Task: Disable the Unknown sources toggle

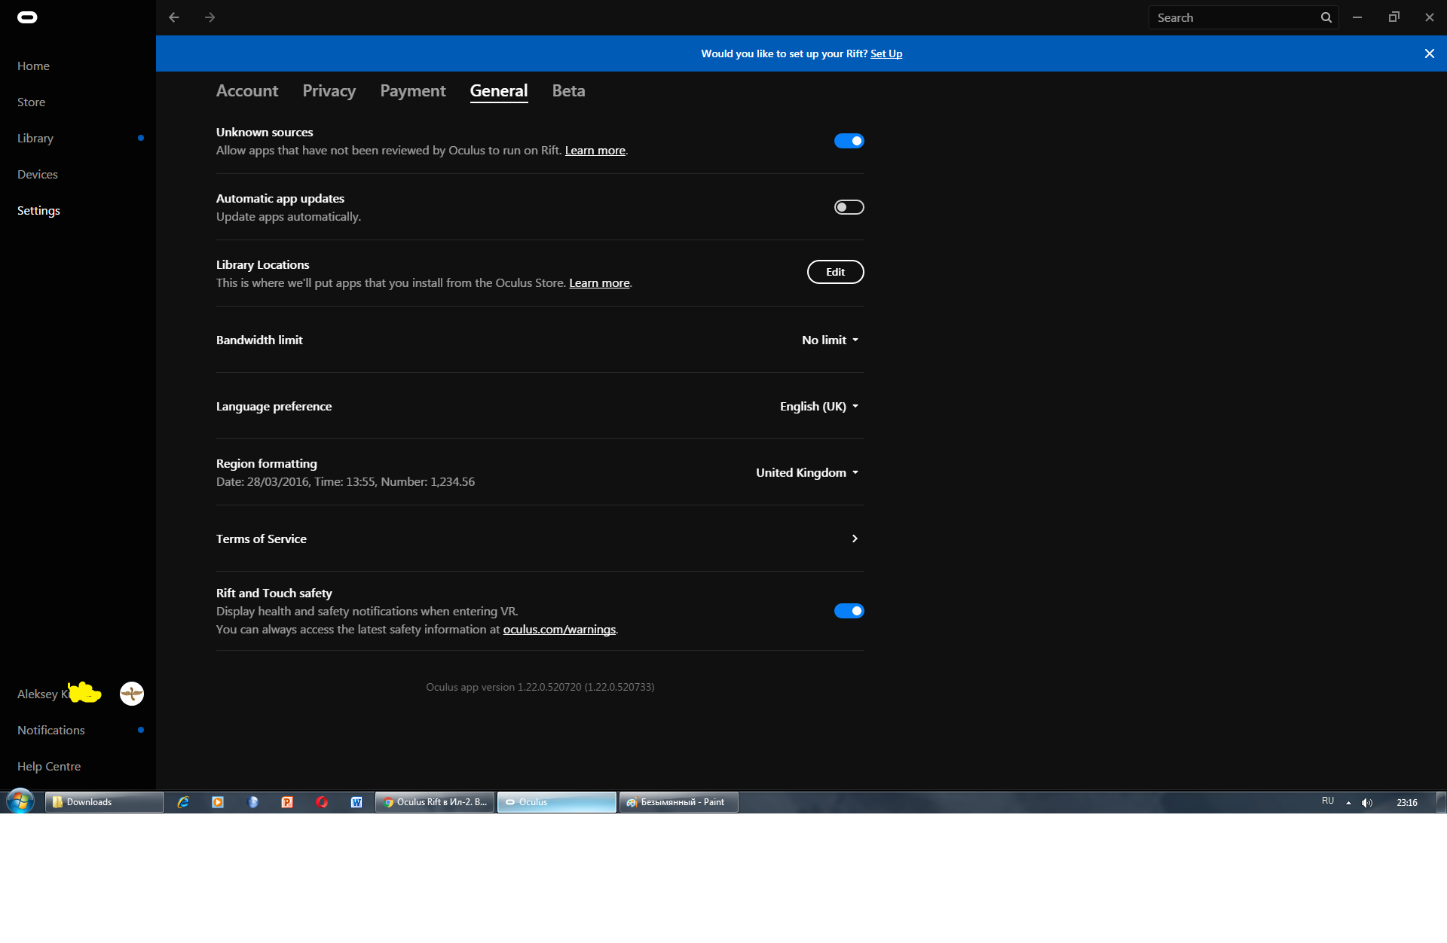Action: [849, 141]
